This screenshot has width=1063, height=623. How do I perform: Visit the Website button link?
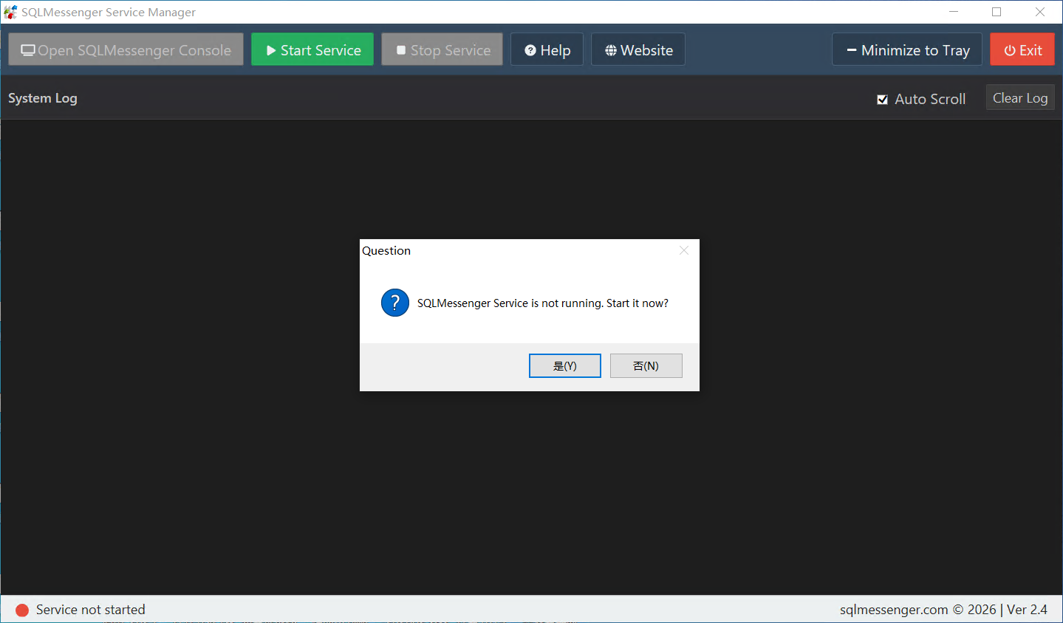638,49
